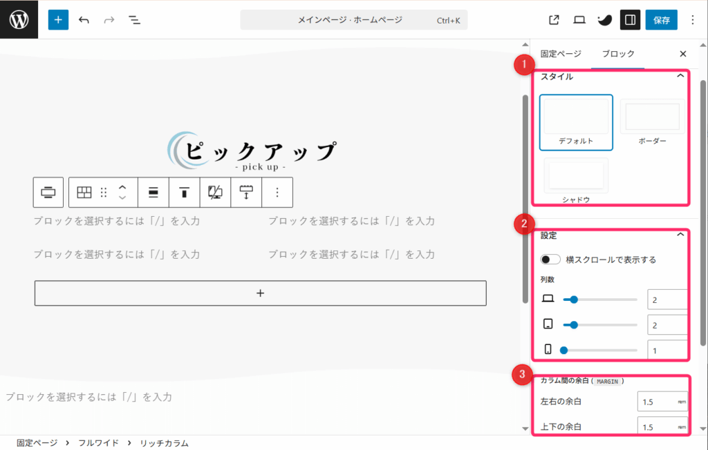
Task: Enable 横スクロールで表示する toggle
Action: tap(550, 260)
